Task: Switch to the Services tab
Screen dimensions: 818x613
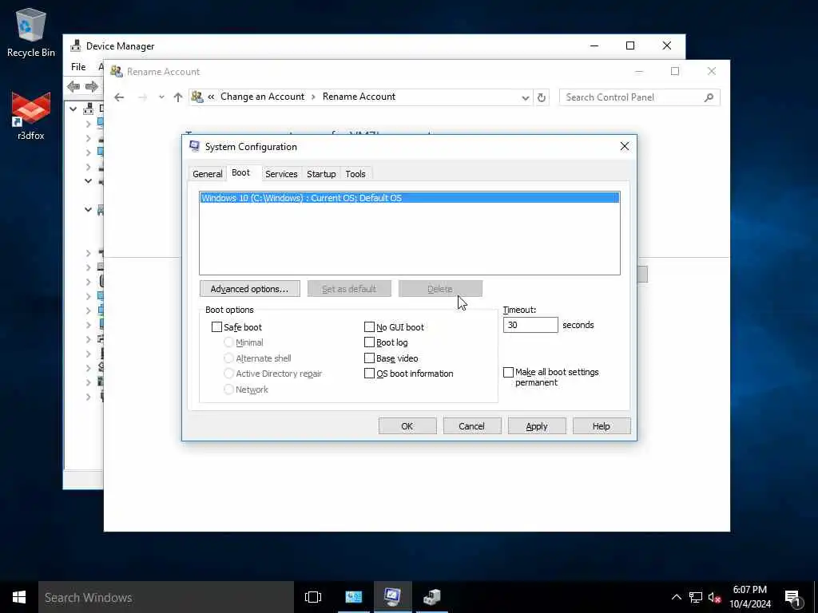Action: click(281, 174)
